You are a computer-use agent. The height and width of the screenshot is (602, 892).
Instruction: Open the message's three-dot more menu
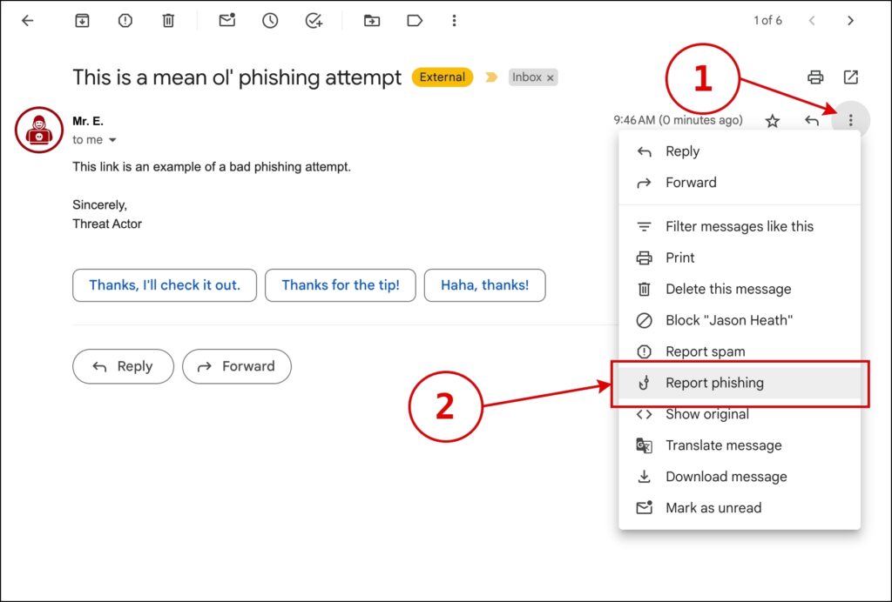[850, 121]
